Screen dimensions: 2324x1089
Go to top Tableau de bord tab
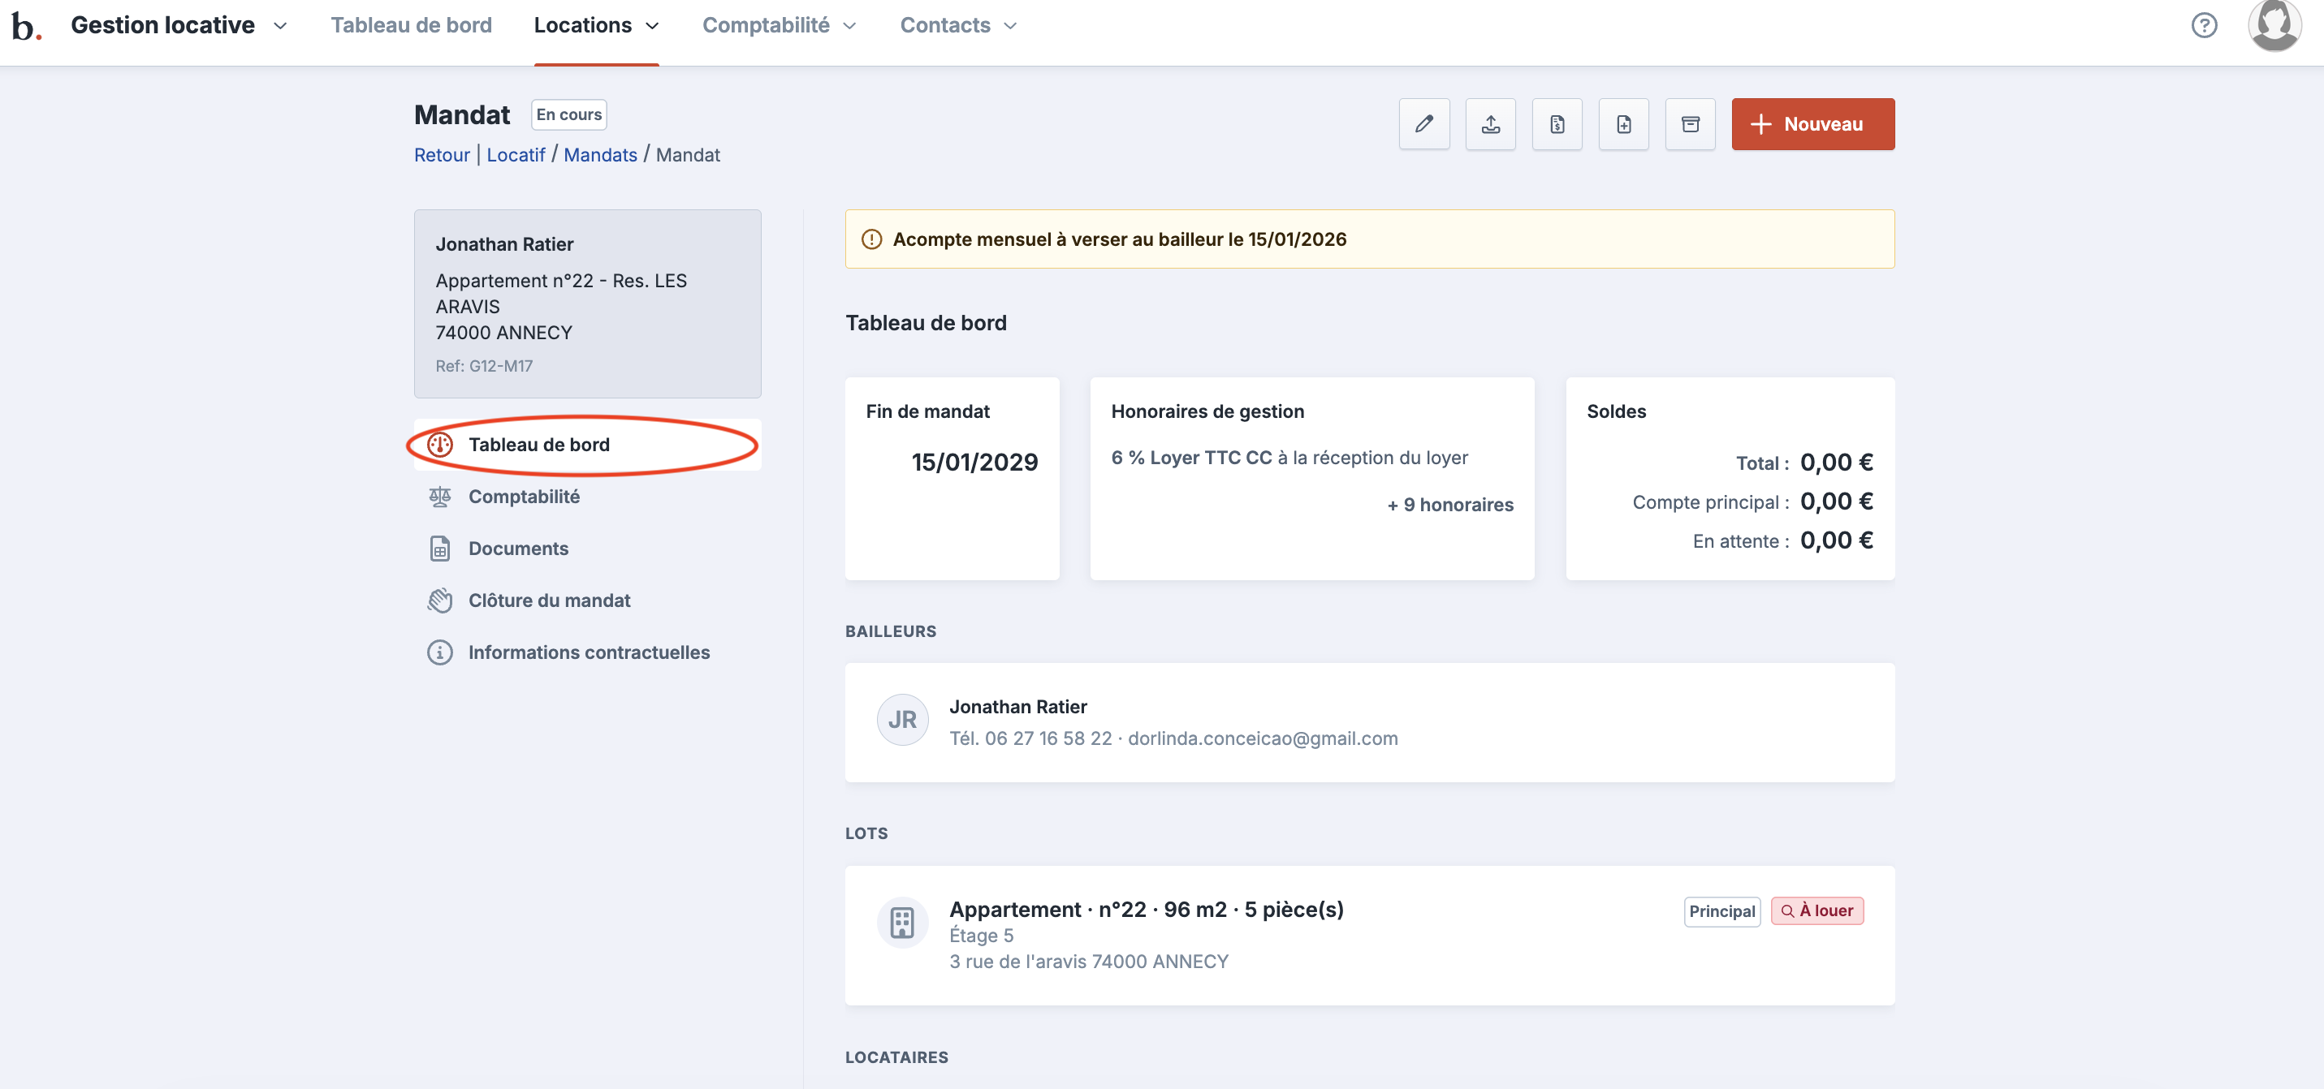click(x=412, y=25)
